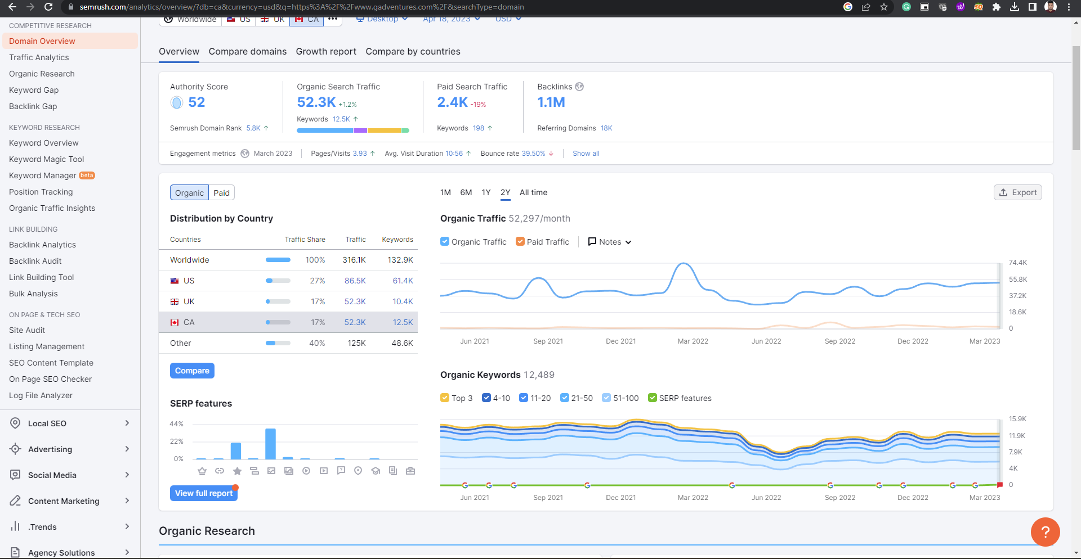
Task: Click the sitelinks chain SERP feature icon
Action: [220, 471]
